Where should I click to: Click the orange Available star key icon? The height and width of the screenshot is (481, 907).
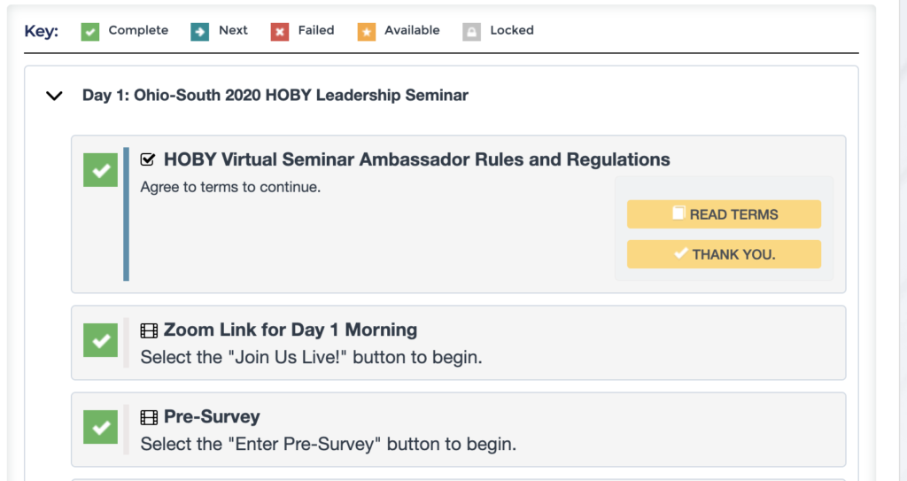366,32
